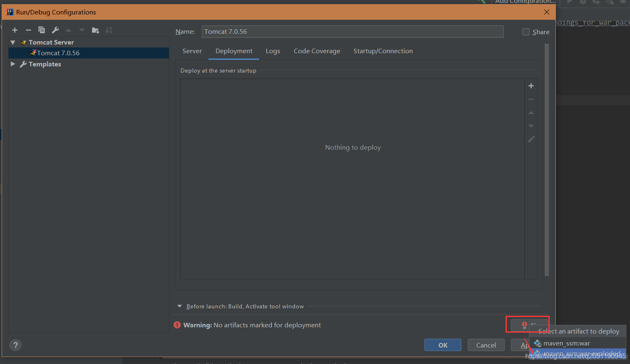This screenshot has width=630, height=364.
Task: Move configuration down arrow in left toolbar
Action: point(82,30)
